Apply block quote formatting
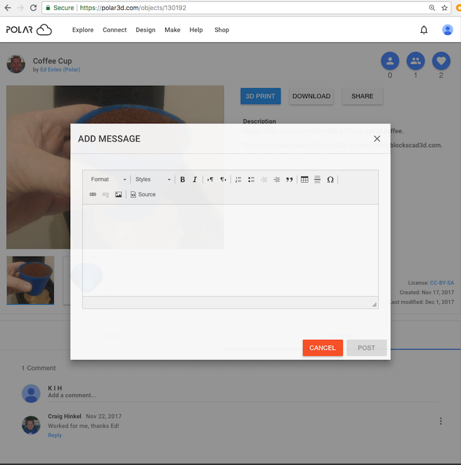The height and width of the screenshot is (465, 461). click(289, 179)
